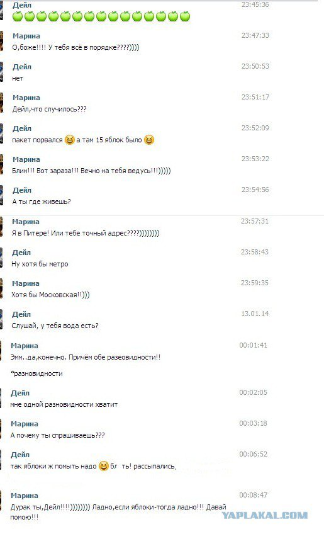
Task: Click the laughing emoji after "15 яблок было"
Action: point(148,140)
